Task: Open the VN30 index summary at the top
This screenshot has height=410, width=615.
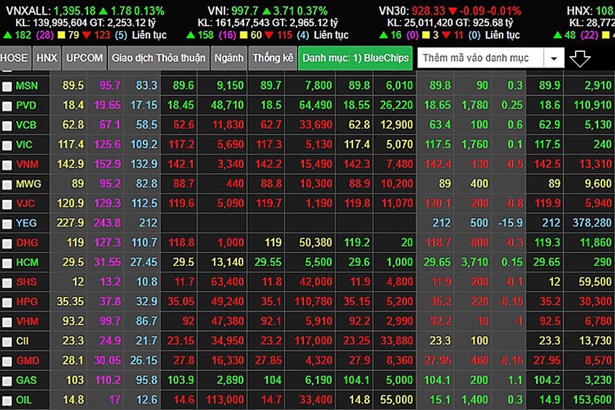Action: click(395, 10)
